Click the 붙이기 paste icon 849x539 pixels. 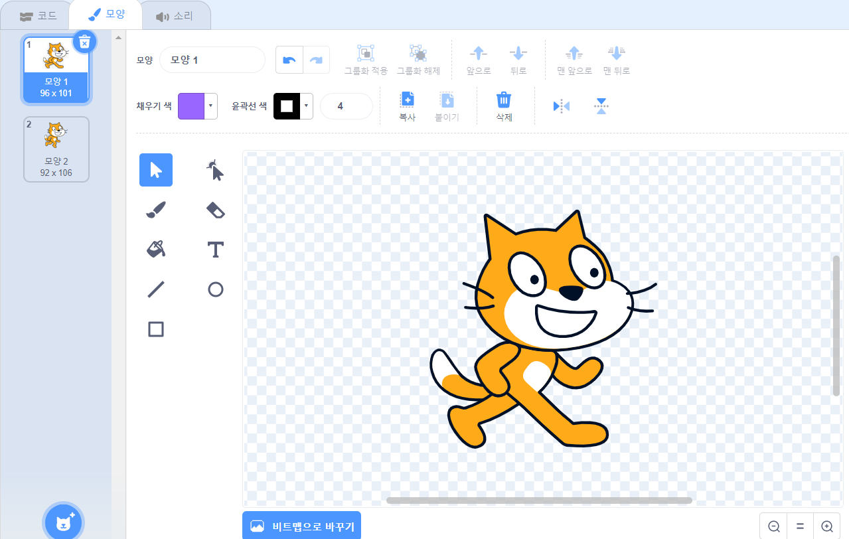(x=447, y=100)
